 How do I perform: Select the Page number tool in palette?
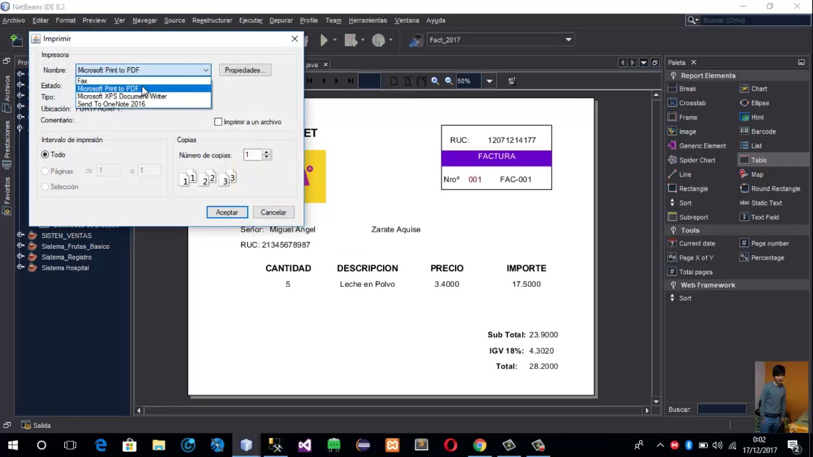pyautogui.click(x=765, y=243)
